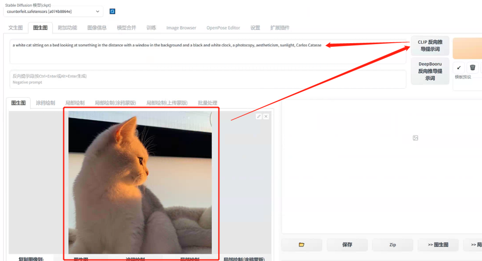482x261 pixels.
Task: Send output to >> 图生图
Action: [438, 245]
